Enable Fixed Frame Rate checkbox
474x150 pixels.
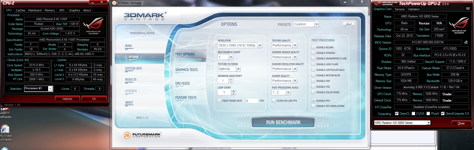[219, 101]
